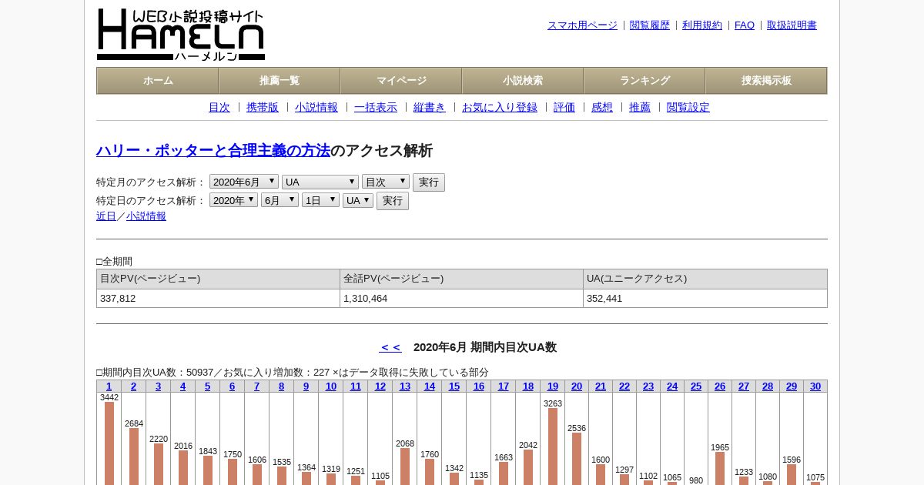Expand the 6月 month dropdown for daily analysis
924x485 pixels.
(280, 200)
